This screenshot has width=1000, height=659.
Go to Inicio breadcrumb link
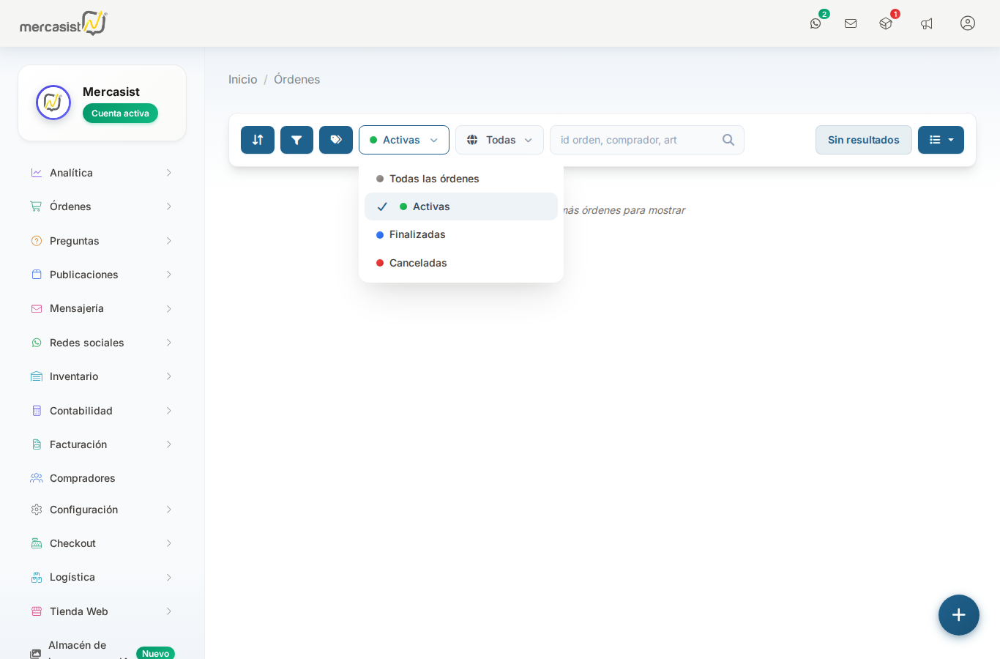pos(242,79)
